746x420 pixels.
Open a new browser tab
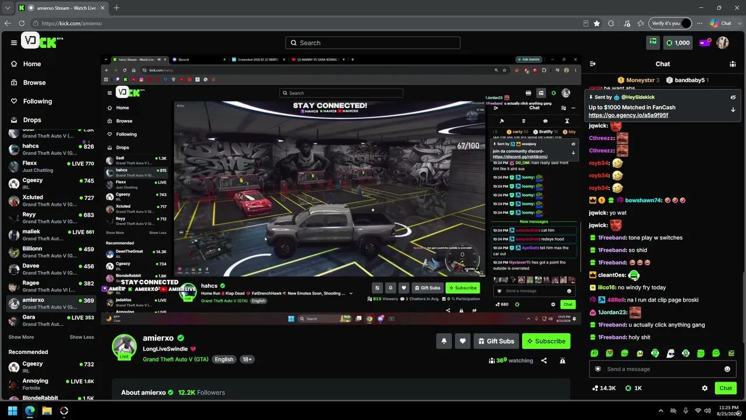117,8
